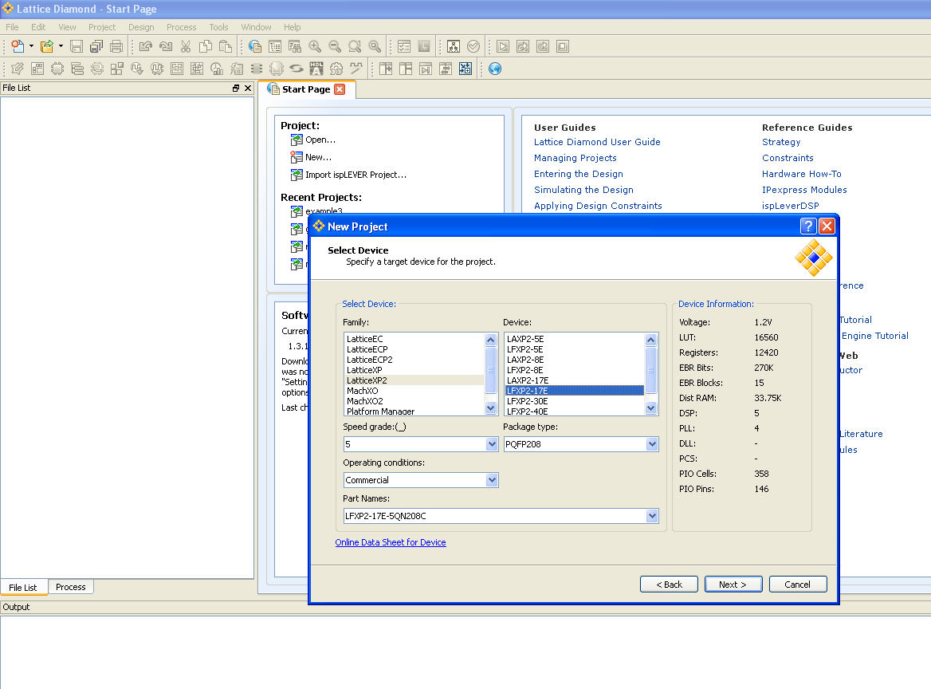Viewport: 931px width, 689px height.
Task: Cancel the New Project dialog
Action: coord(797,585)
